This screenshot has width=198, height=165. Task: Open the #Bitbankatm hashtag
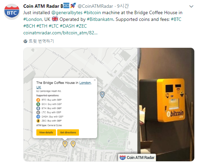pos(100,19)
